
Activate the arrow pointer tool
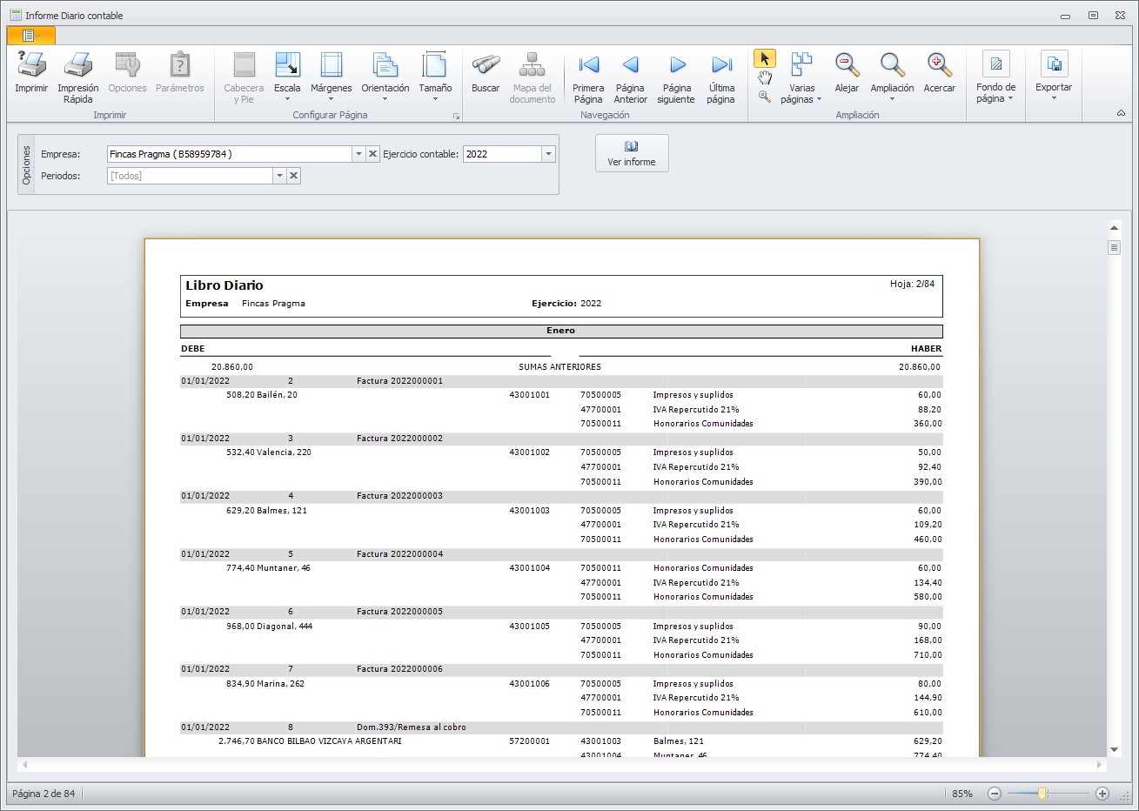(764, 58)
